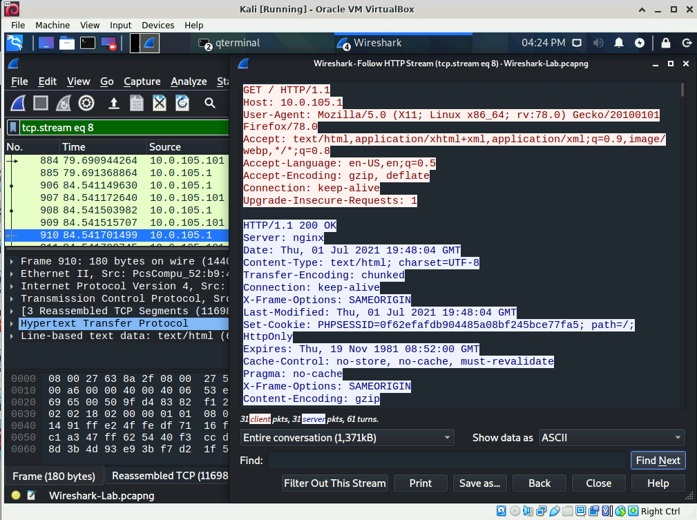Open VirtualBox File menu
This screenshot has height=520, width=697.
point(18,26)
